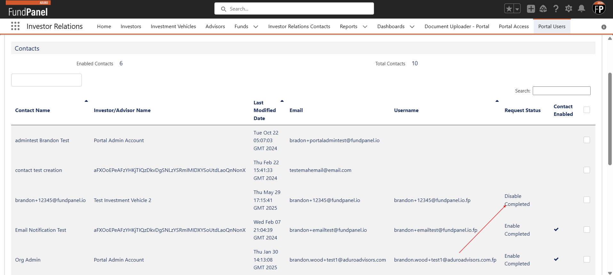613x275 pixels.
Task: Open the App Launcher grid icon
Action: pos(15,26)
